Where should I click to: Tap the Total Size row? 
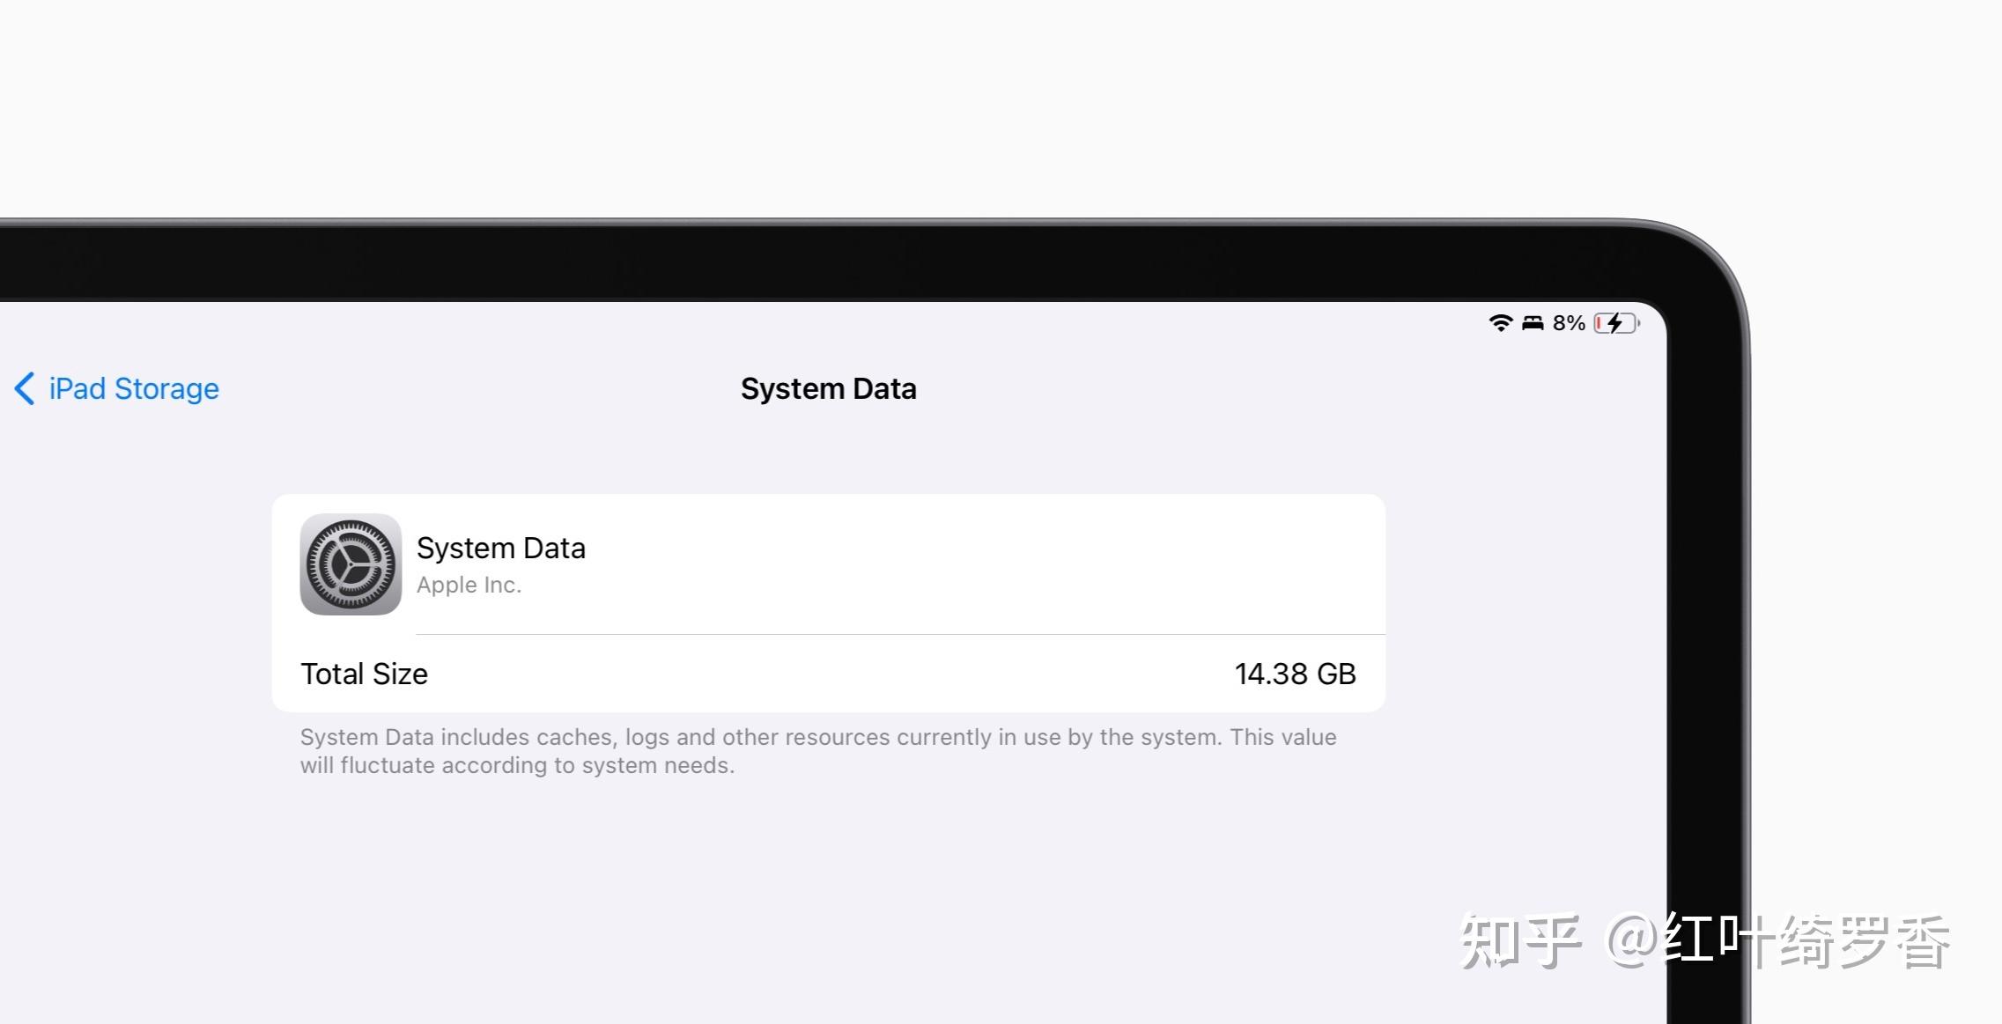[x=828, y=674]
